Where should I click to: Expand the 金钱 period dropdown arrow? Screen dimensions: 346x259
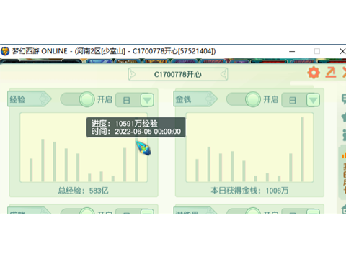[x=313, y=100]
